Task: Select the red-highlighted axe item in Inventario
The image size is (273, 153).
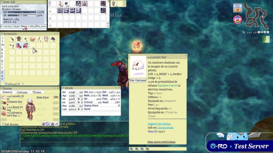Action: [19, 46]
